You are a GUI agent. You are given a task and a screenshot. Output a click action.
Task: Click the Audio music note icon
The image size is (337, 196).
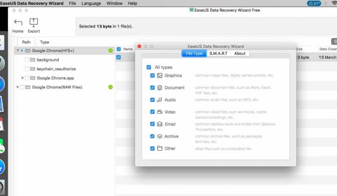point(160,100)
